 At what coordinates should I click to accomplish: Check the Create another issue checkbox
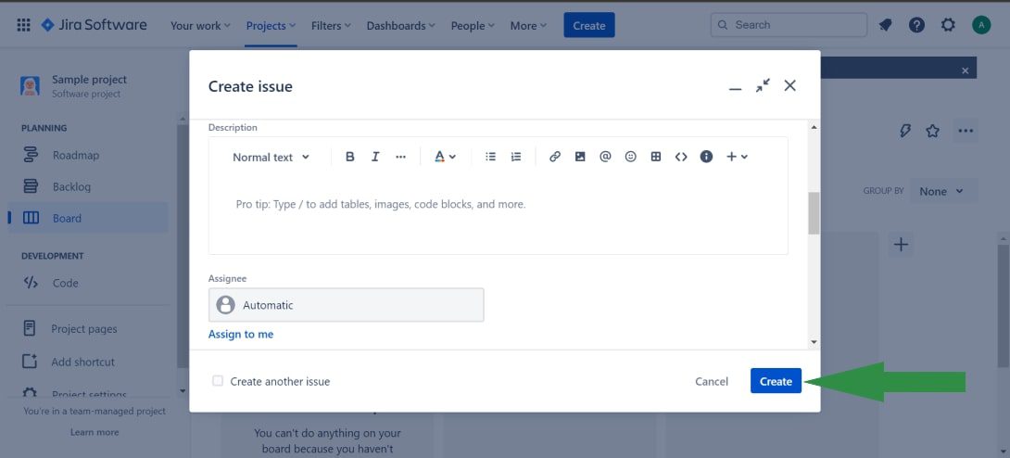coord(218,381)
